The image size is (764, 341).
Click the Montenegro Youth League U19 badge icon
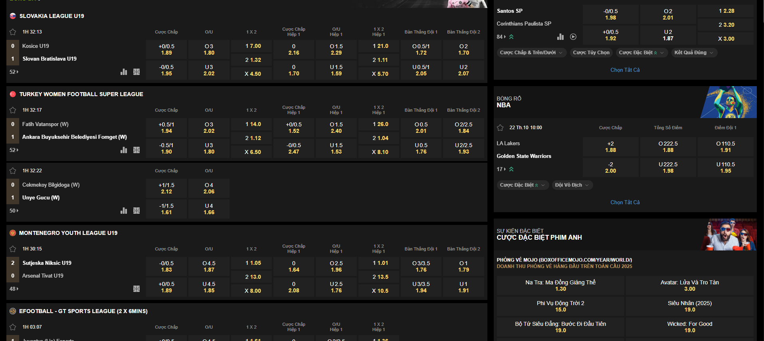[x=13, y=233]
